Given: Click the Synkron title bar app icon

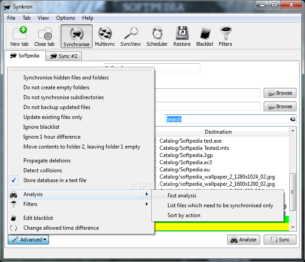Looking at the screenshot, I should [x=7, y=7].
